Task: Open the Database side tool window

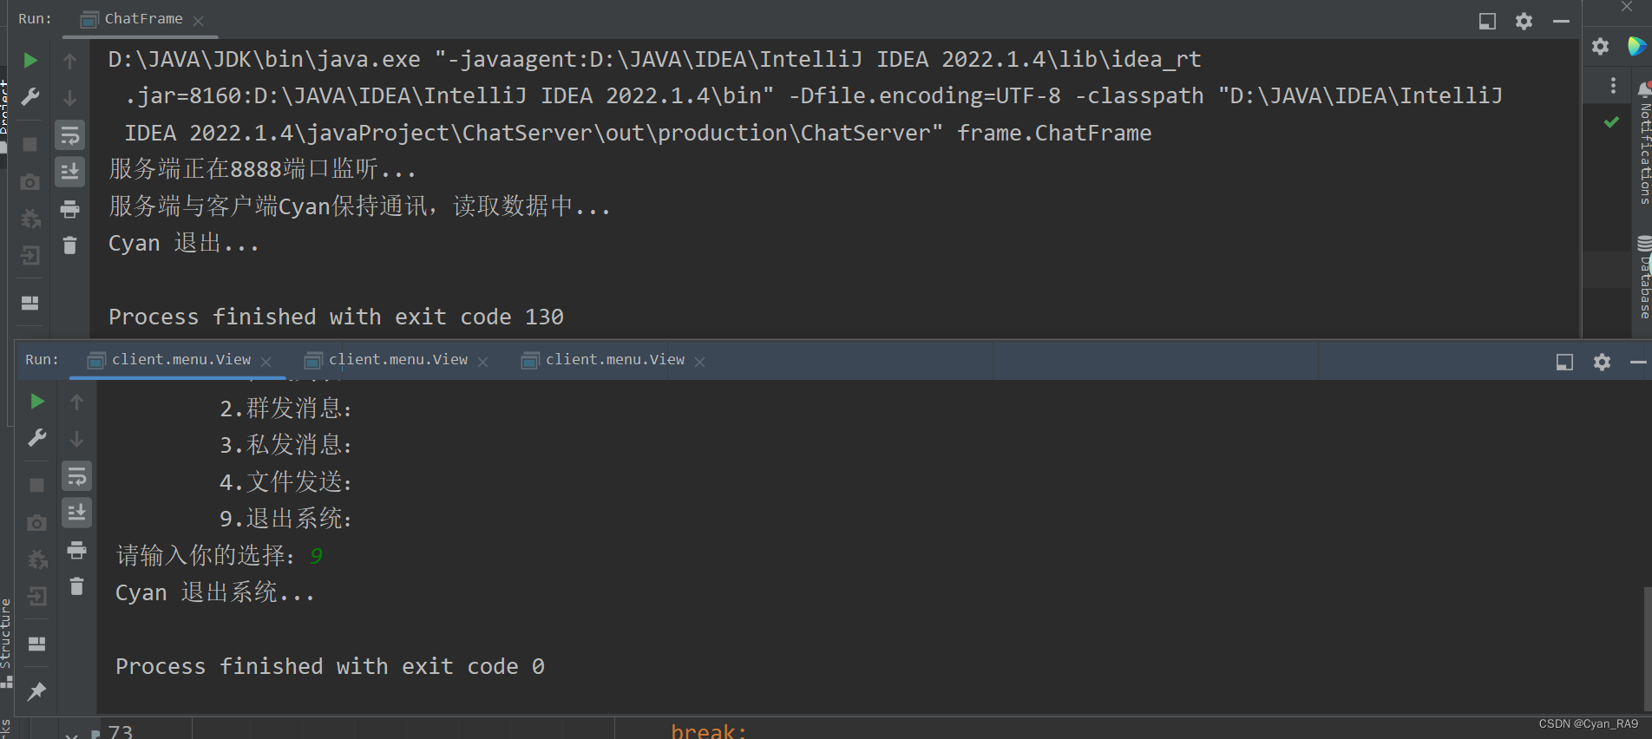Action: 1644,278
